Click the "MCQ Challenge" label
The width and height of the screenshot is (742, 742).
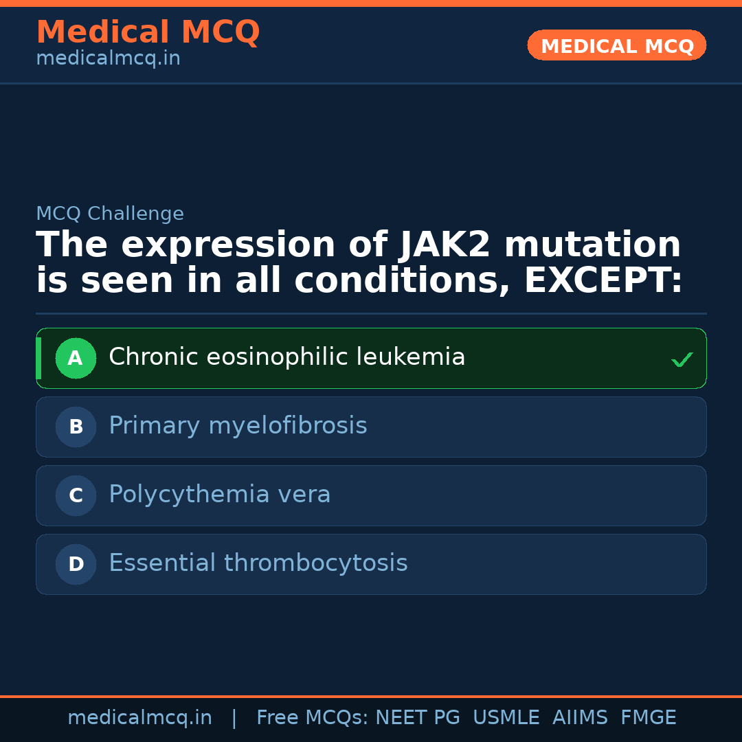(x=110, y=214)
